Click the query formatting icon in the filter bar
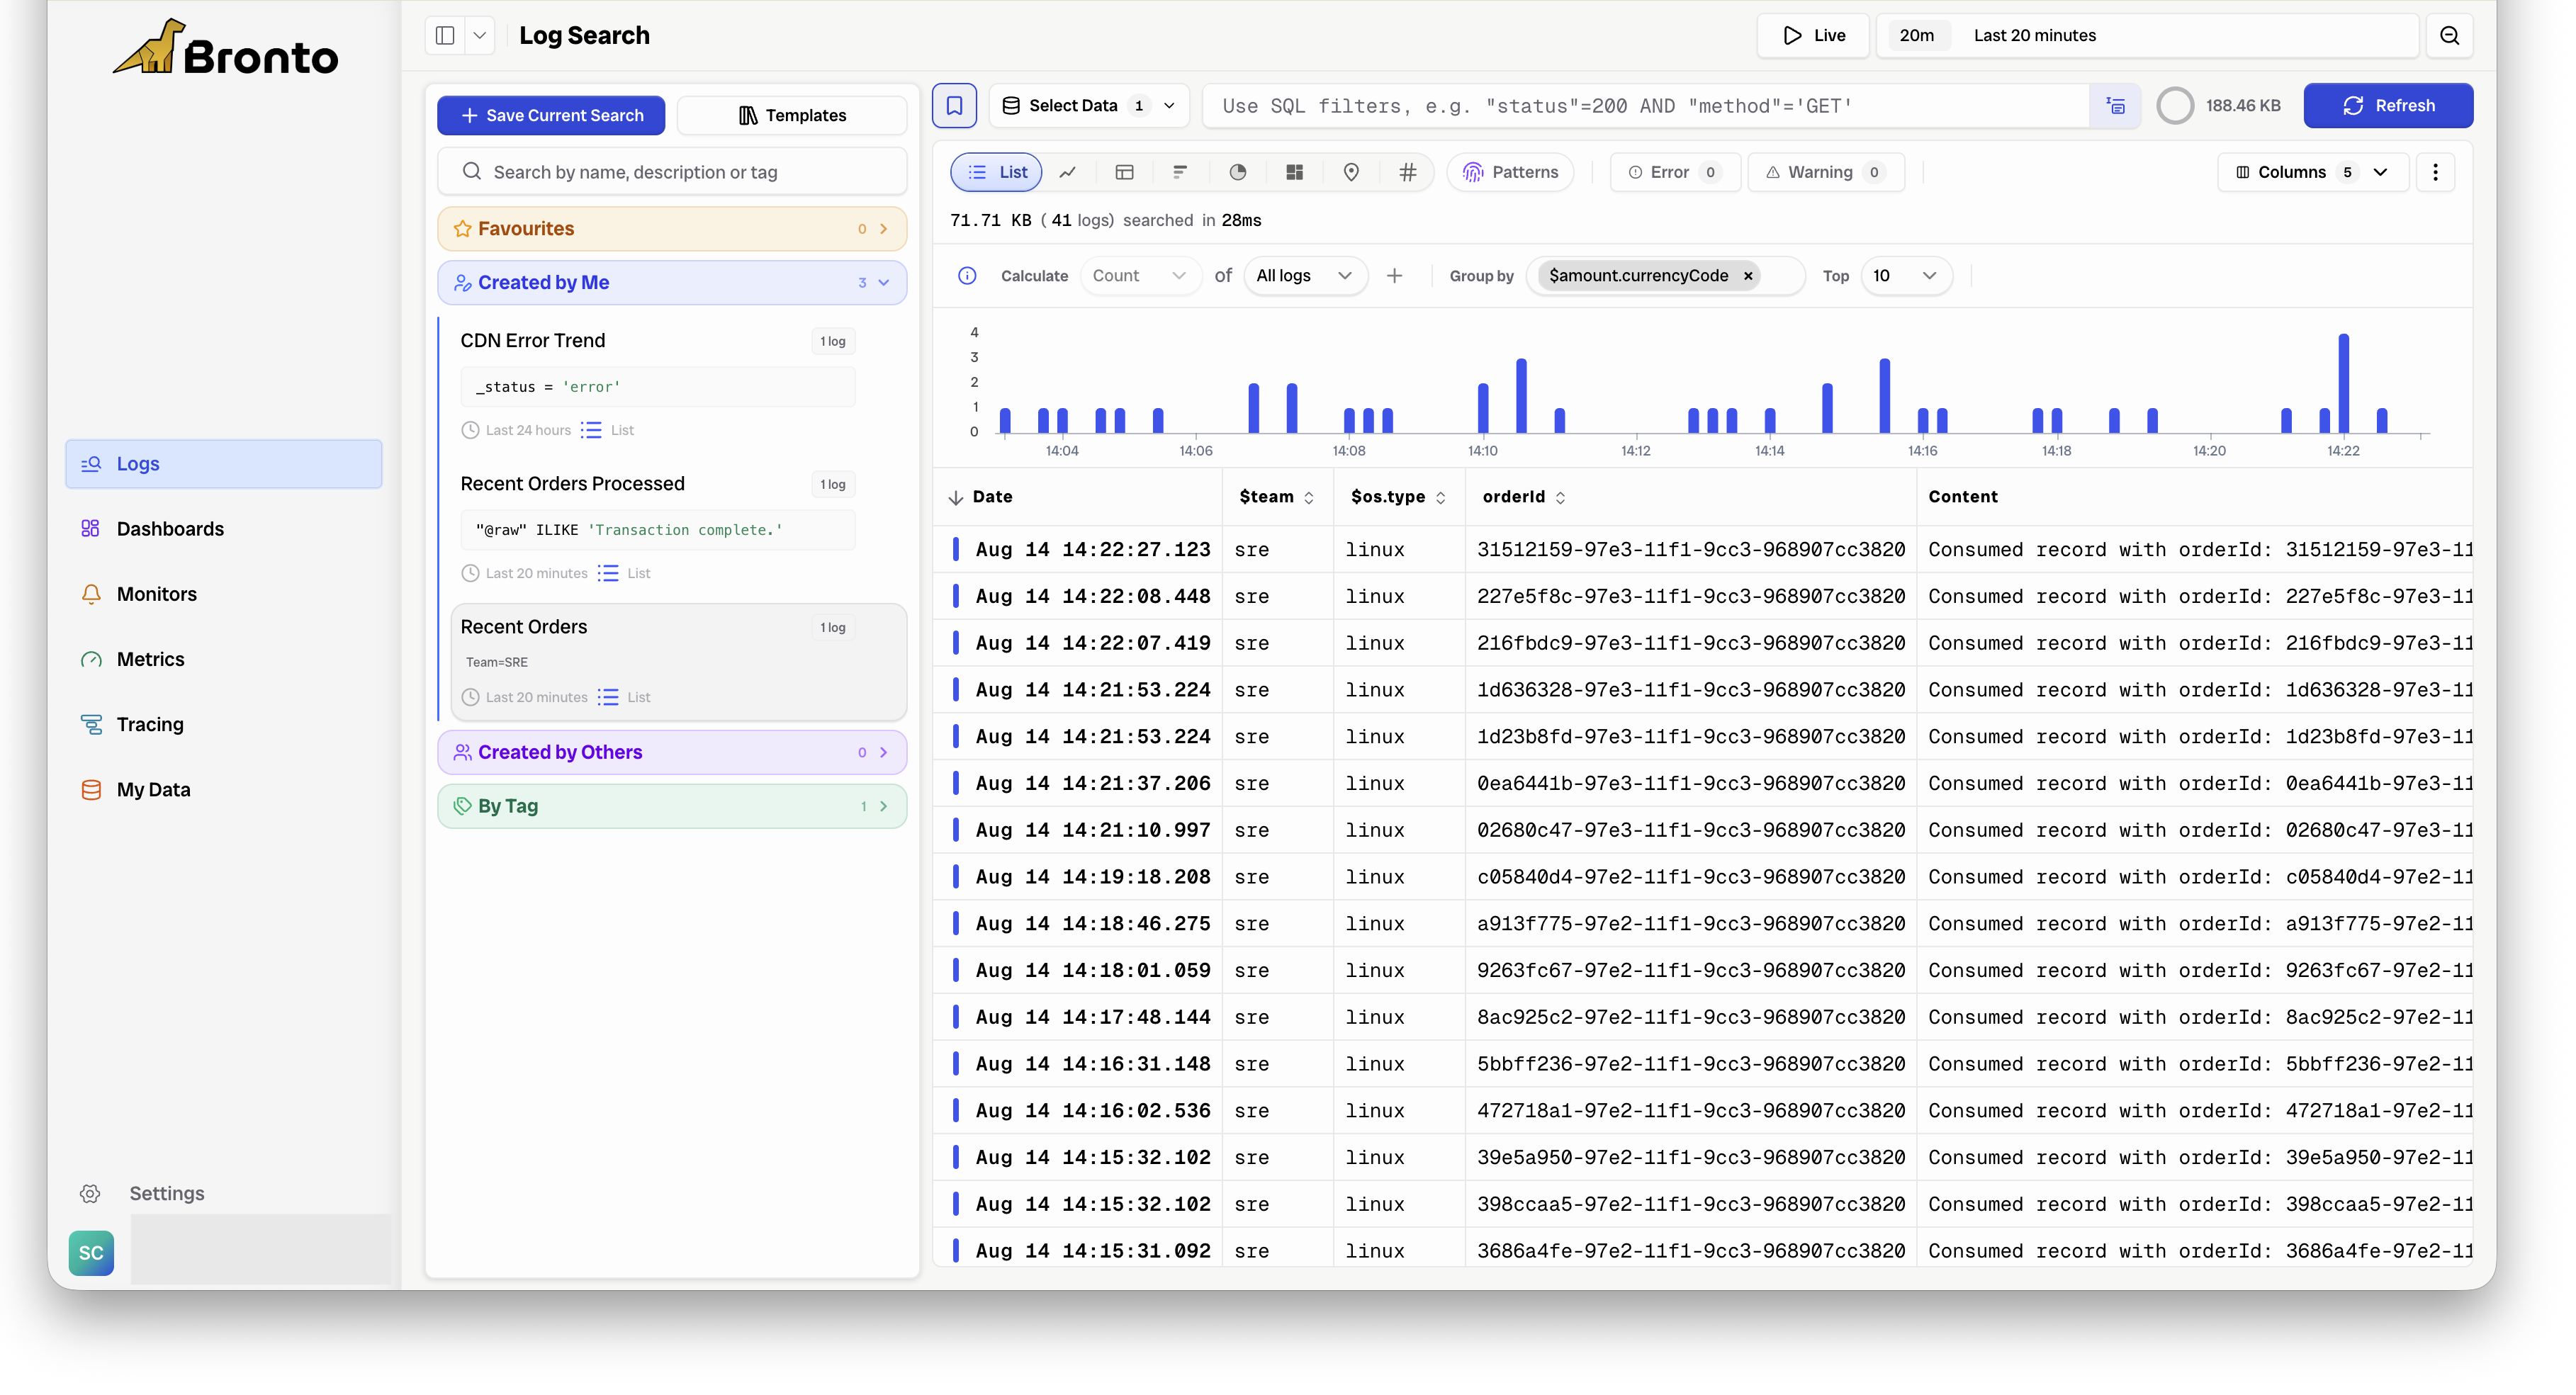The width and height of the screenshot is (2576, 1395). click(x=2116, y=106)
